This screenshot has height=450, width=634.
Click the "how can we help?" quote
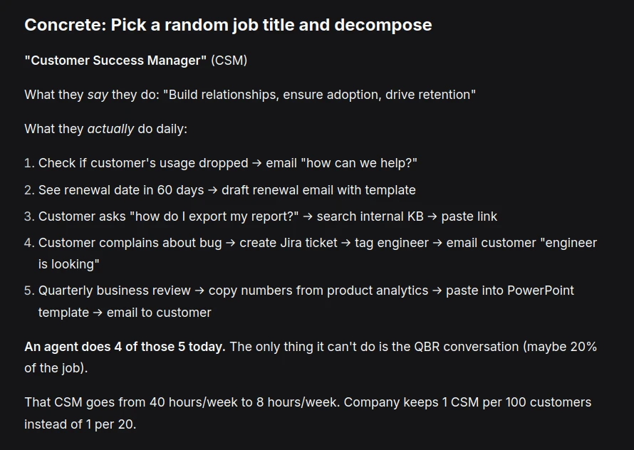tap(359, 163)
